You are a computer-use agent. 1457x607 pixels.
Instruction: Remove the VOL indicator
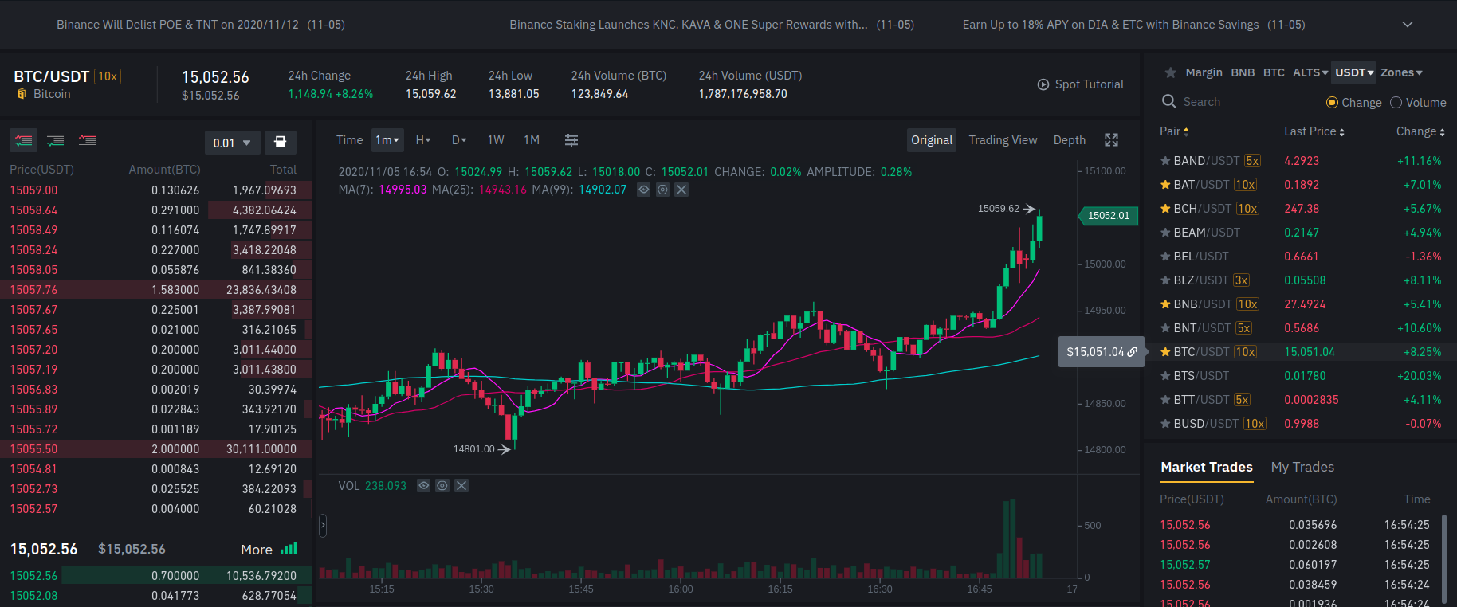tap(461, 486)
